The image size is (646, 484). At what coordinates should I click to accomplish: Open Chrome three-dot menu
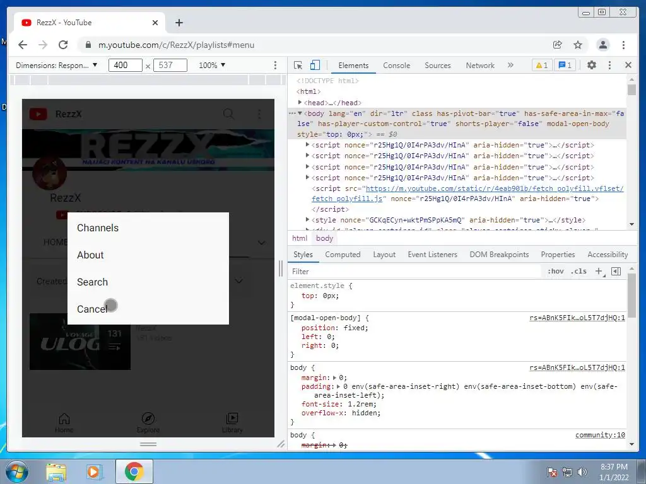623,45
